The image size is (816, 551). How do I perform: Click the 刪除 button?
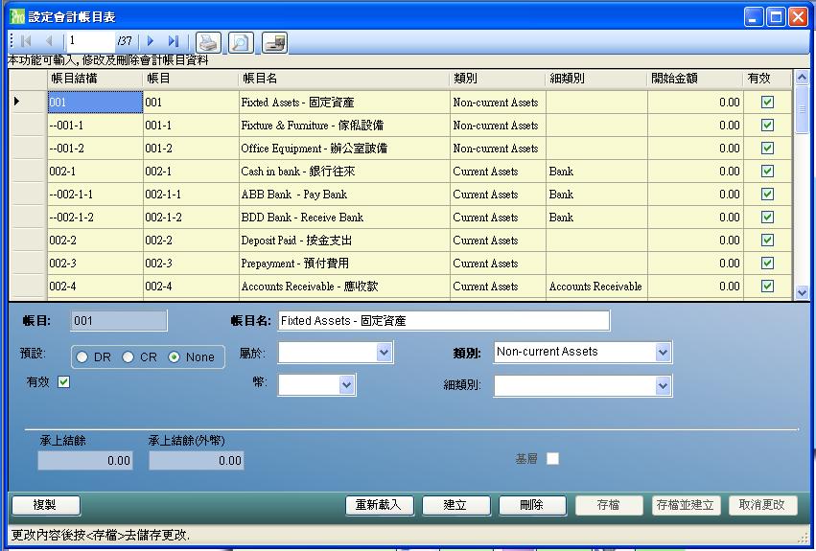click(531, 505)
